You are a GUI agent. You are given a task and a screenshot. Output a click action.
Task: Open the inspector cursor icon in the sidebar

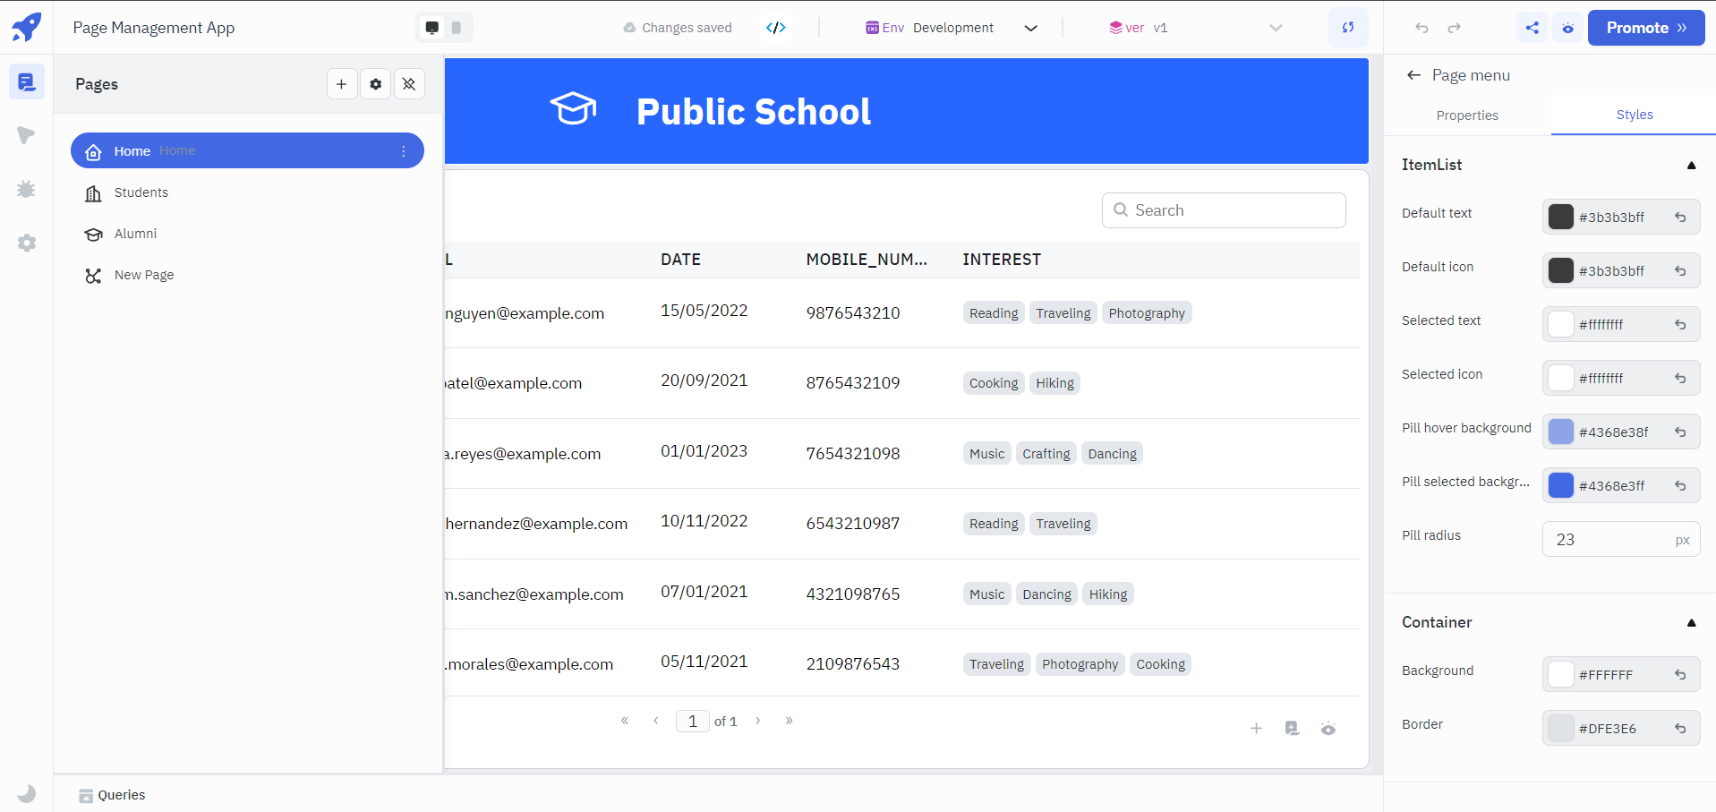tap(26, 135)
